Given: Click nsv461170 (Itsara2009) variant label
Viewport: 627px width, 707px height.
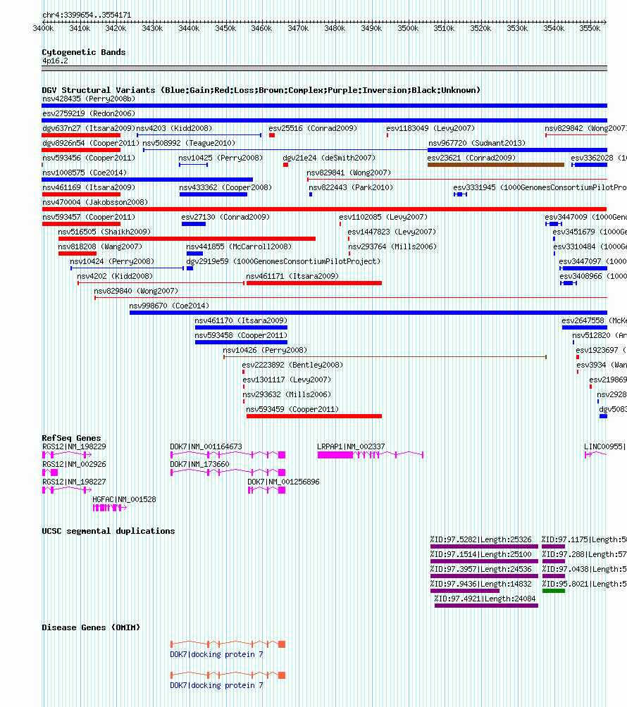Looking at the screenshot, I should pos(241,320).
